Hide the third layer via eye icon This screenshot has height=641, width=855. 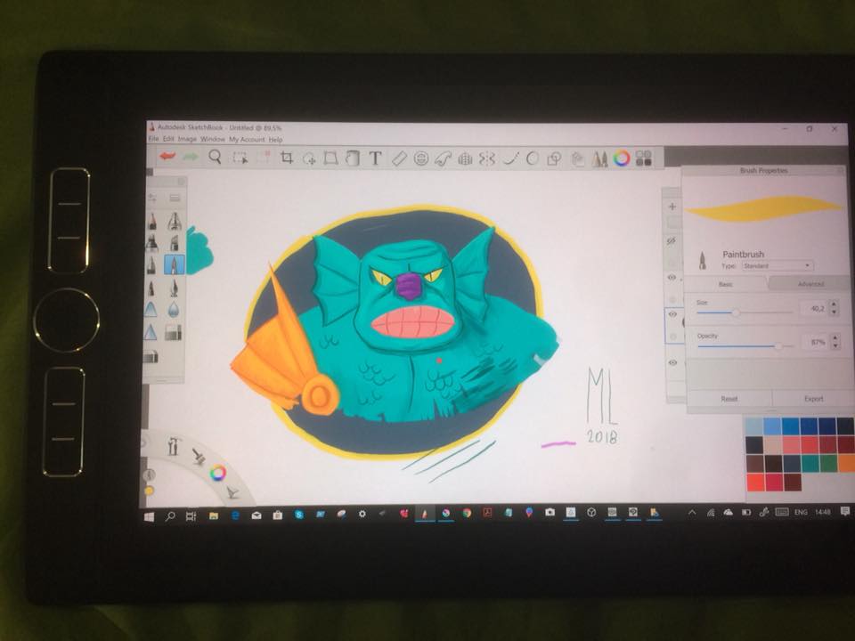(672, 278)
